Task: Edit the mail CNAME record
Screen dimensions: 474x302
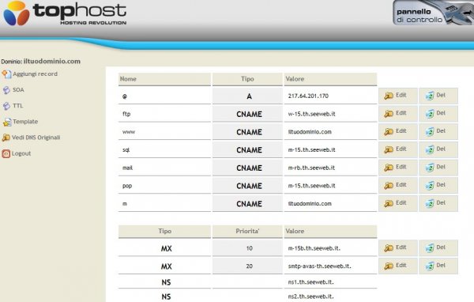Action: pyautogui.click(x=398, y=167)
